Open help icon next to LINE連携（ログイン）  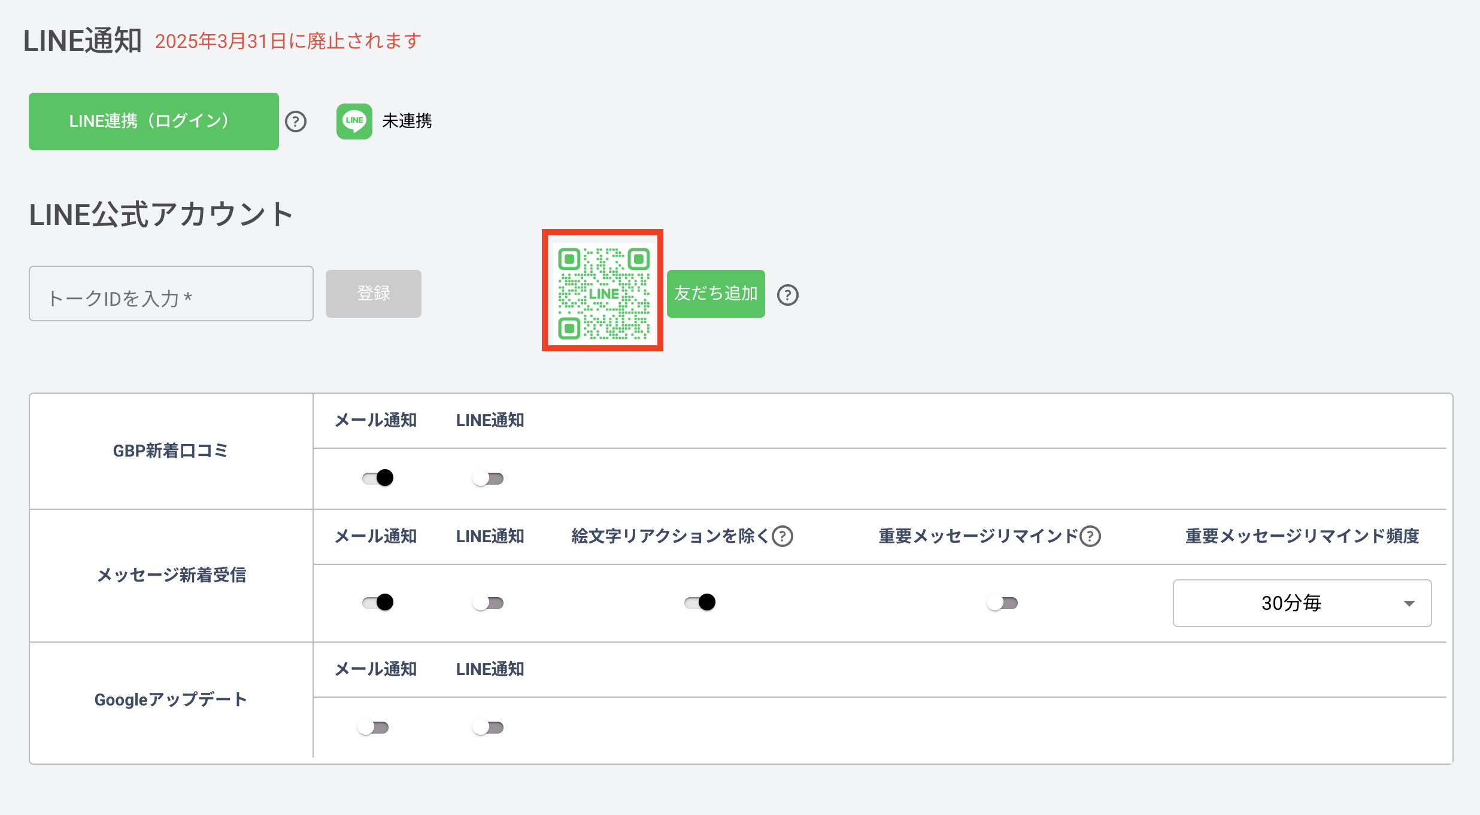point(296,121)
